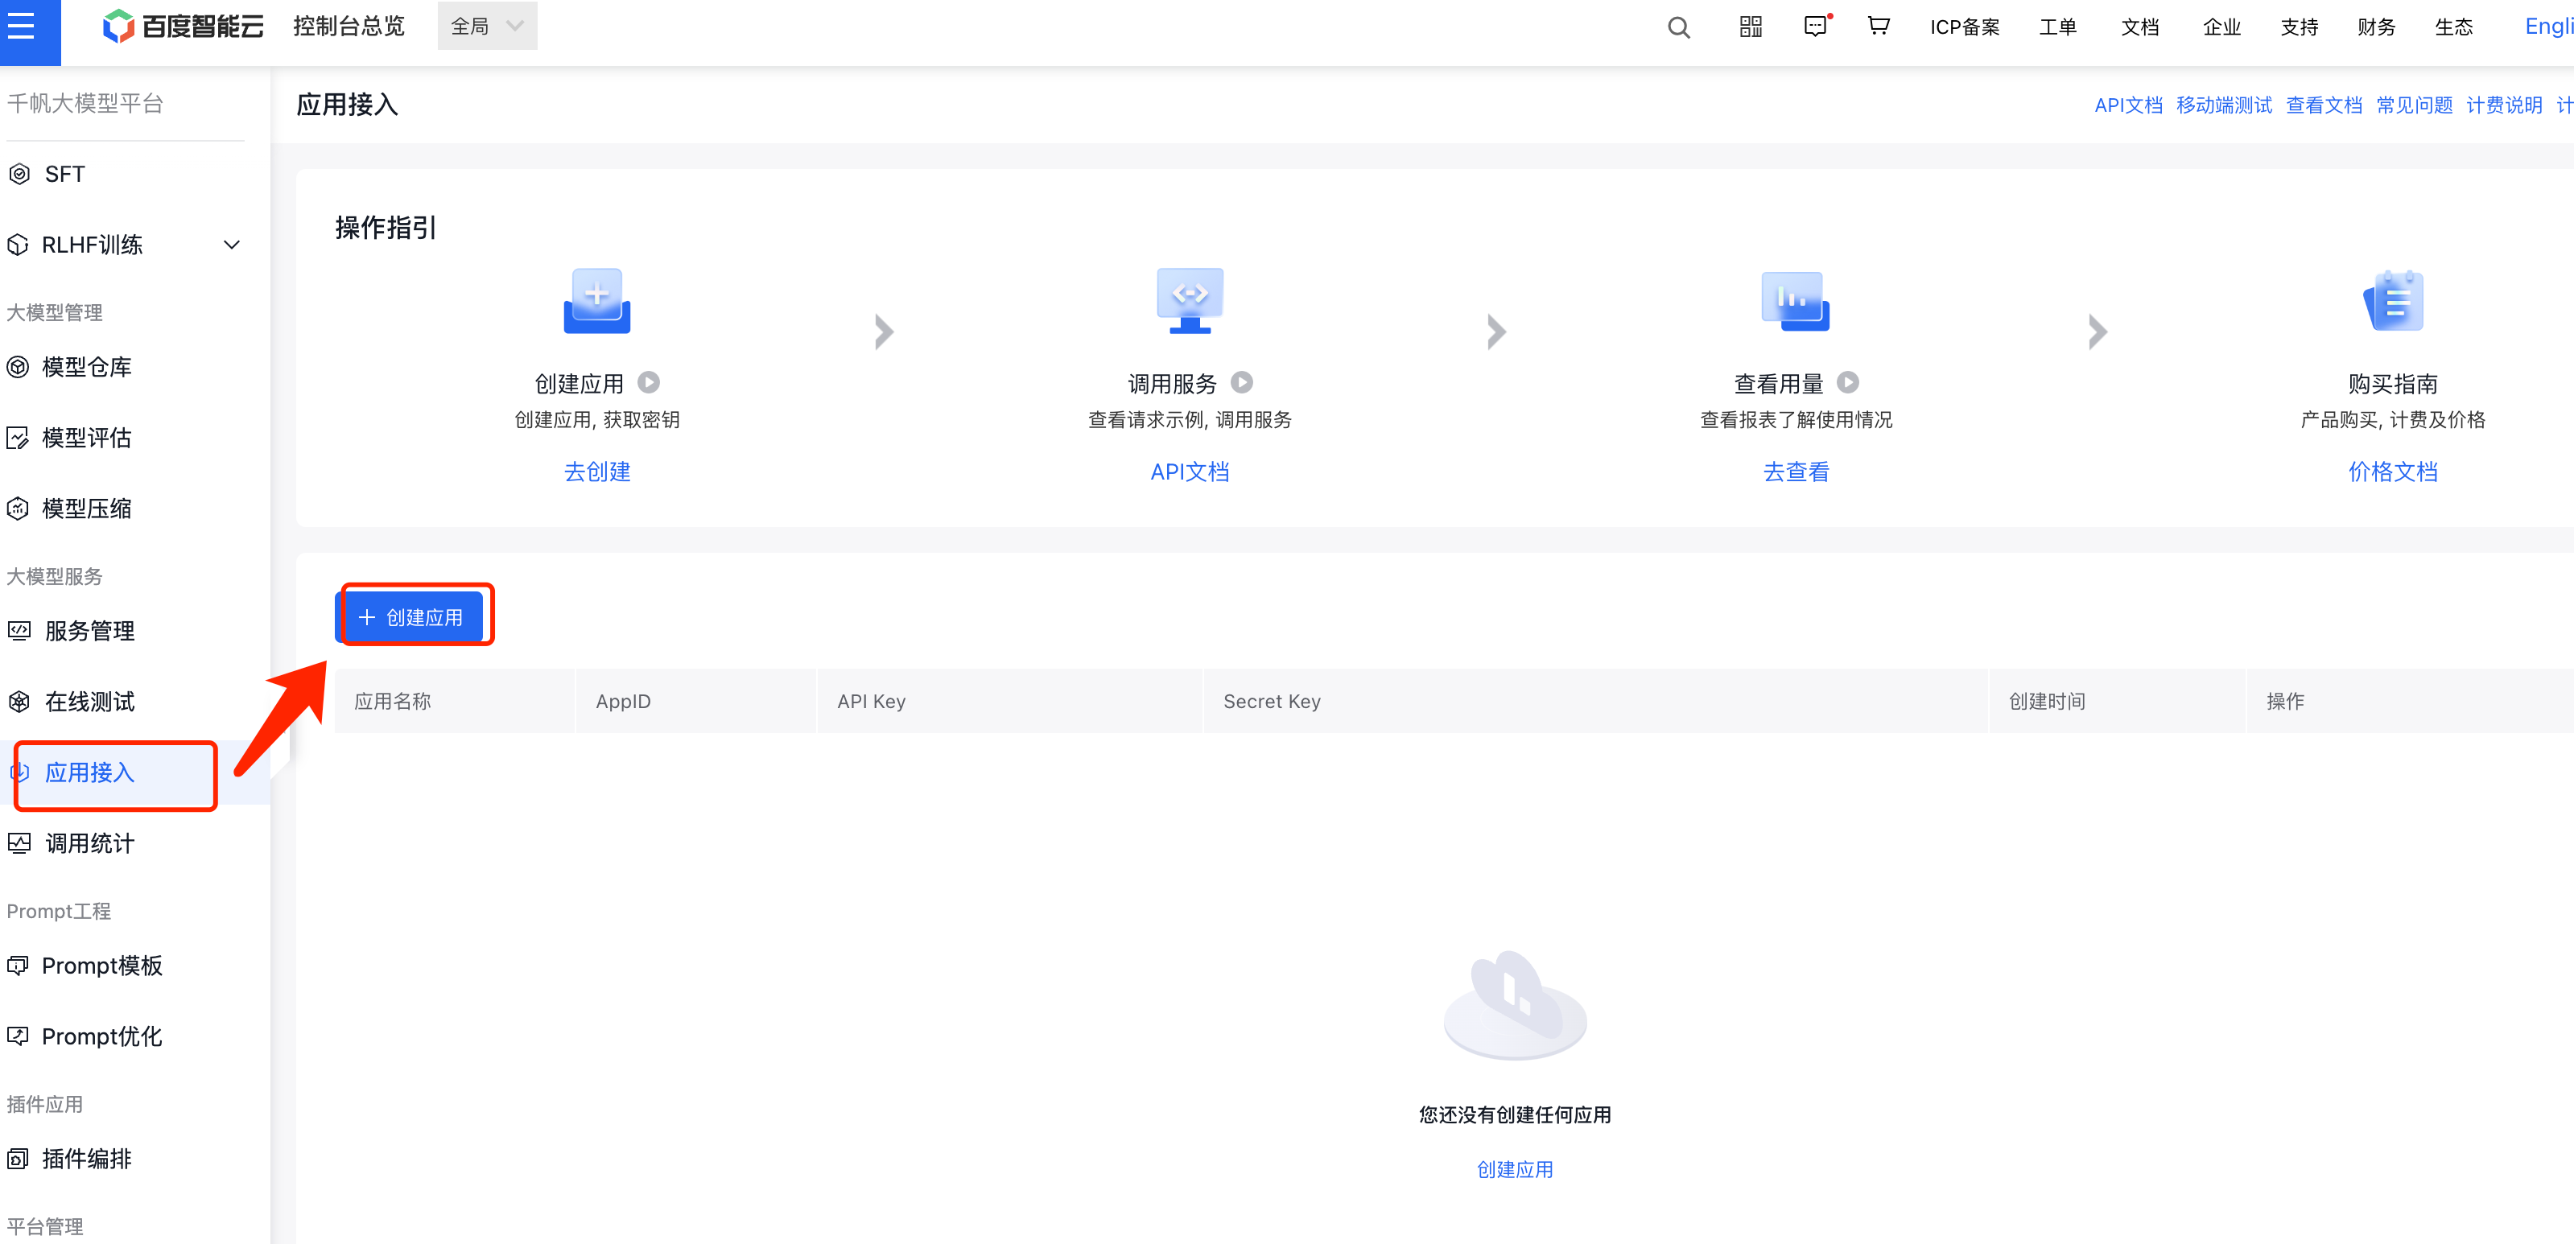Open the 计费说明 link at top right

click(x=2503, y=105)
